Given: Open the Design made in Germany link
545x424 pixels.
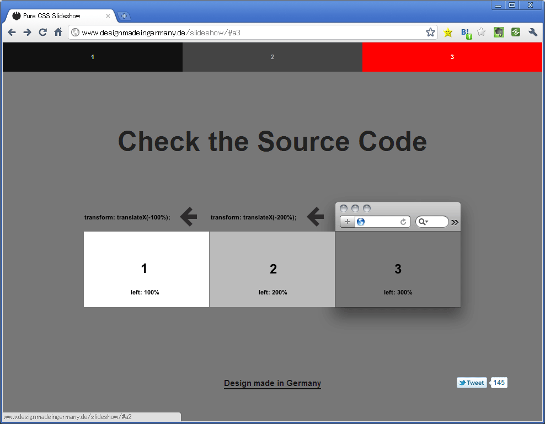Looking at the screenshot, I should (272, 383).
